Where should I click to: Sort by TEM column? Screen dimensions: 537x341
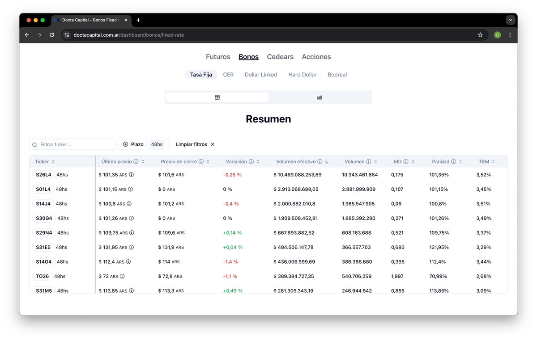click(487, 162)
